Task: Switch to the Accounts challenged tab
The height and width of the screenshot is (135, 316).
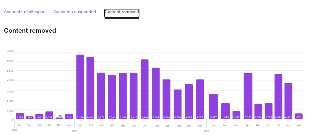Action: 25,12
